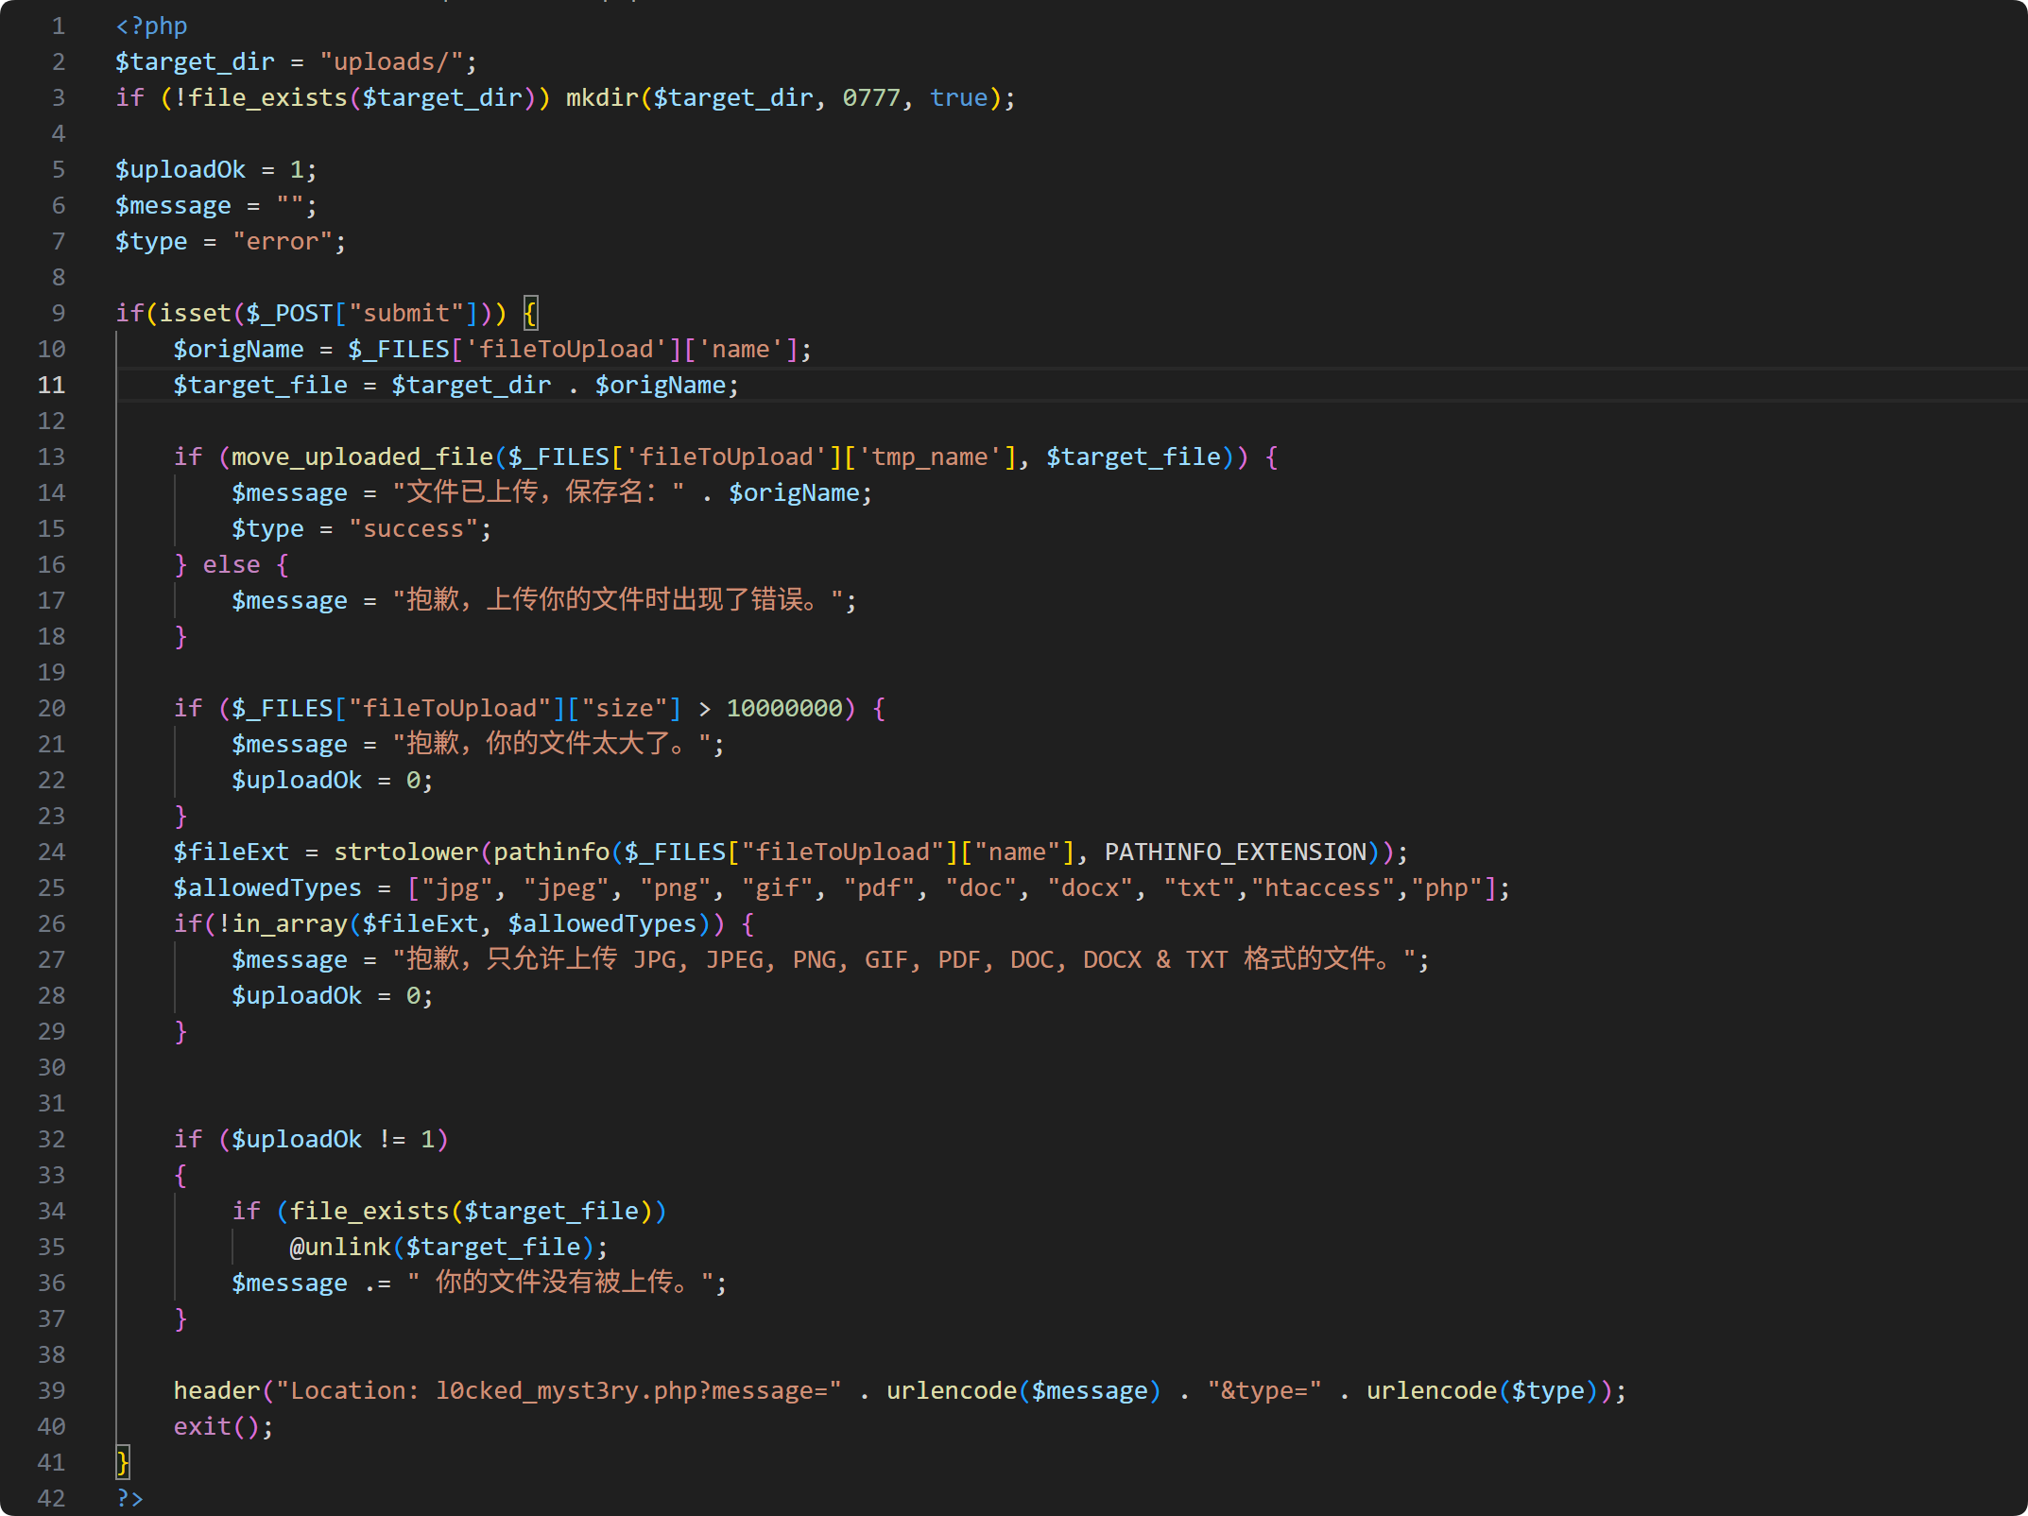Click line number 37 in the gutter
Screen dimensions: 2028x1516
click(x=51, y=1319)
